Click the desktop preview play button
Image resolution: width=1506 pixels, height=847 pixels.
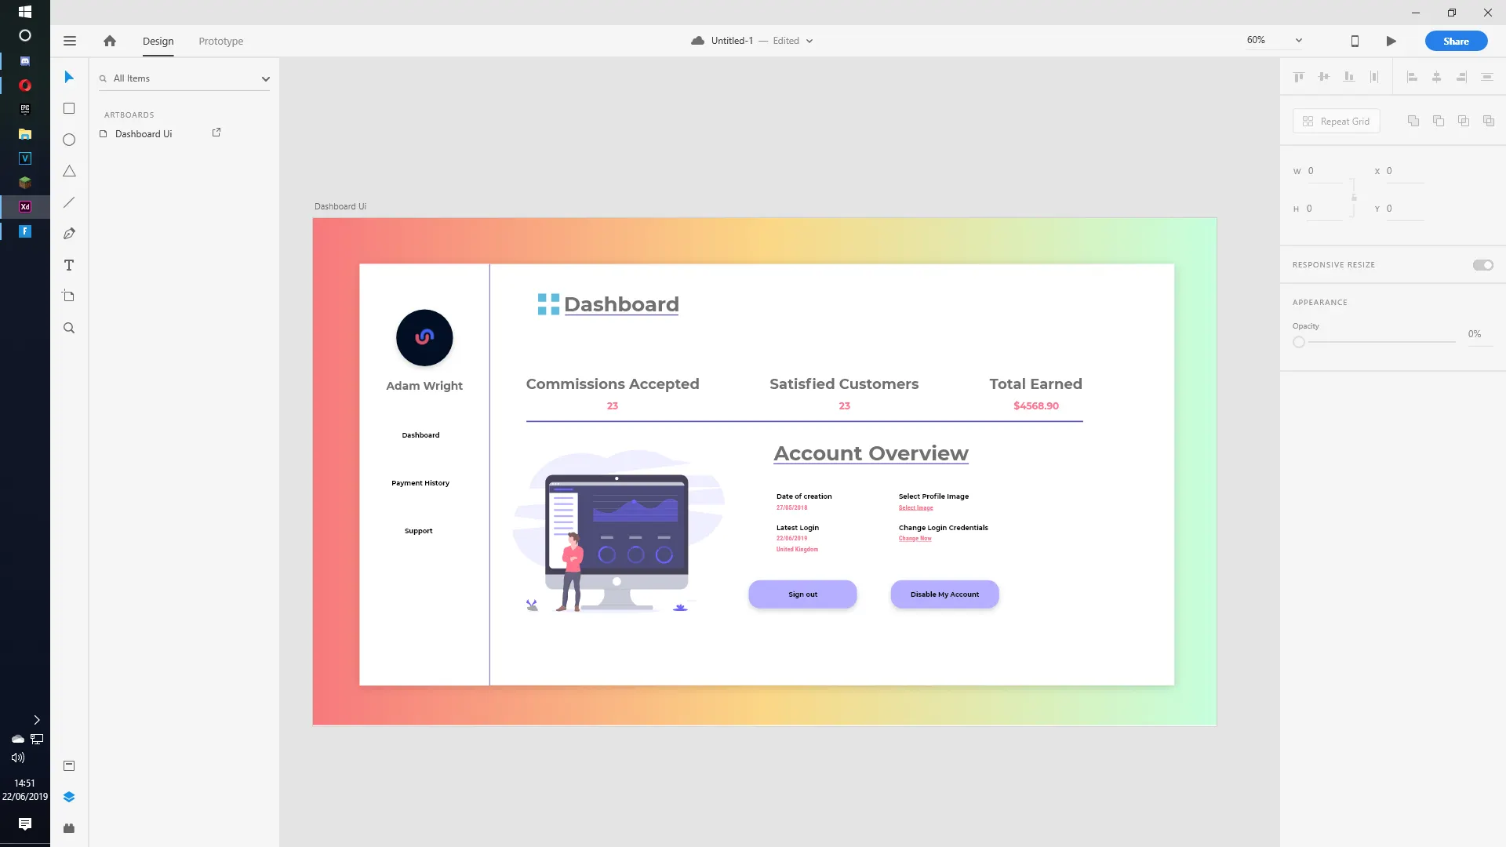[1391, 41]
